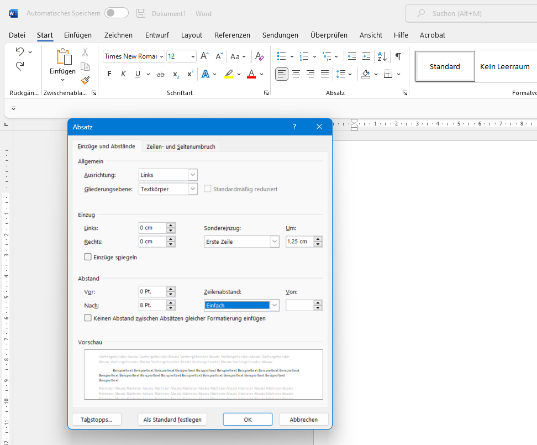Image resolution: width=537 pixels, height=445 pixels.
Task: Click the Tabstopps... button
Action: point(97,420)
